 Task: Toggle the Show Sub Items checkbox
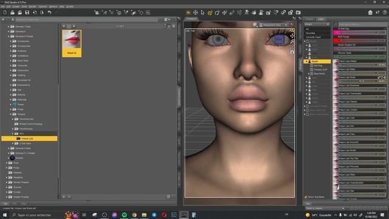pos(306,197)
